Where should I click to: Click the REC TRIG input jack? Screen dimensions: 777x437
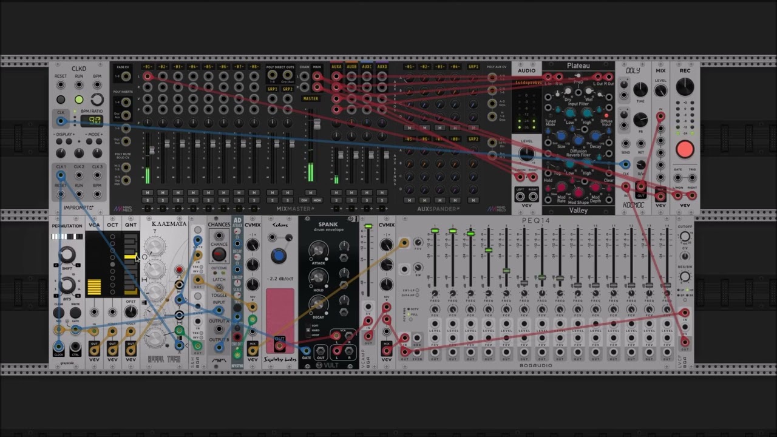click(693, 178)
